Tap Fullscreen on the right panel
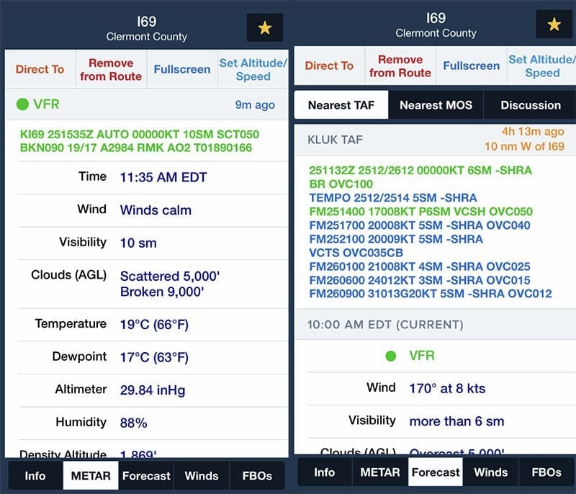The width and height of the screenshot is (576, 494). [472, 66]
